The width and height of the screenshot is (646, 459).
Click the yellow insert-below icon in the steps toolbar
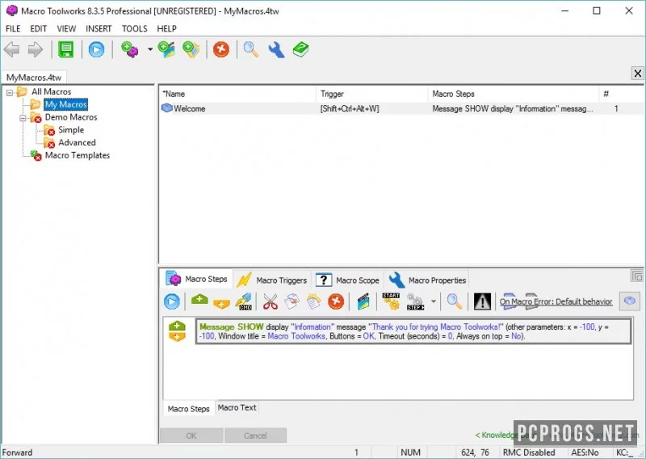(x=221, y=305)
